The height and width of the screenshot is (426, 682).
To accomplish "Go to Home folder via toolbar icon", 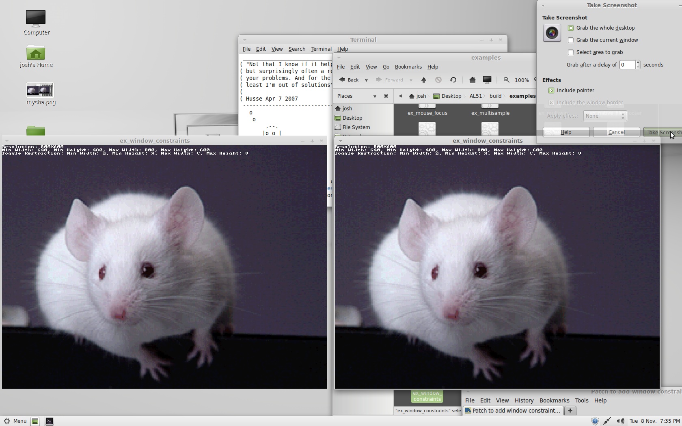I will [x=472, y=80].
